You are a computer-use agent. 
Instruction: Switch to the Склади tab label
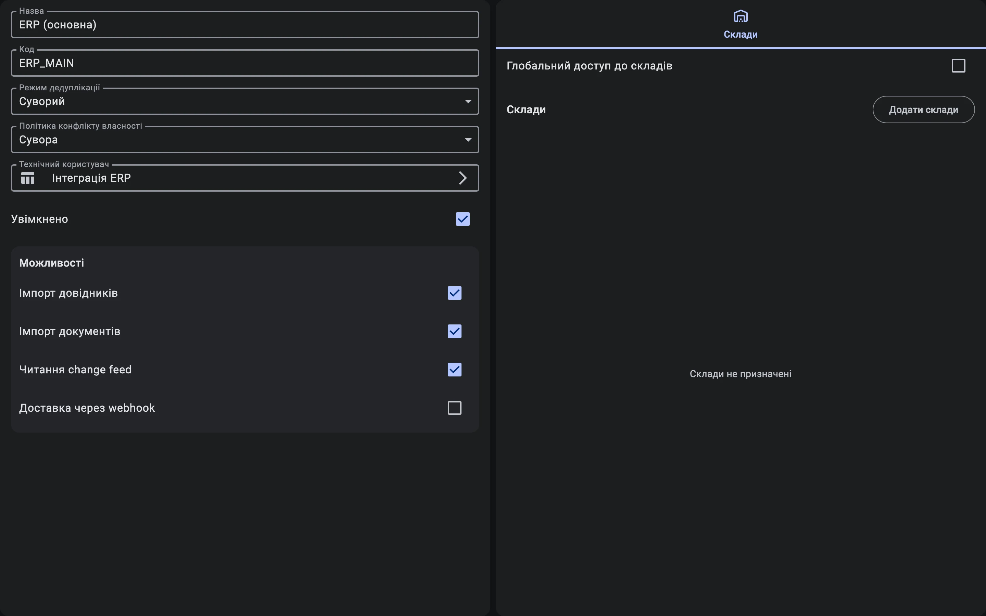tap(740, 35)
